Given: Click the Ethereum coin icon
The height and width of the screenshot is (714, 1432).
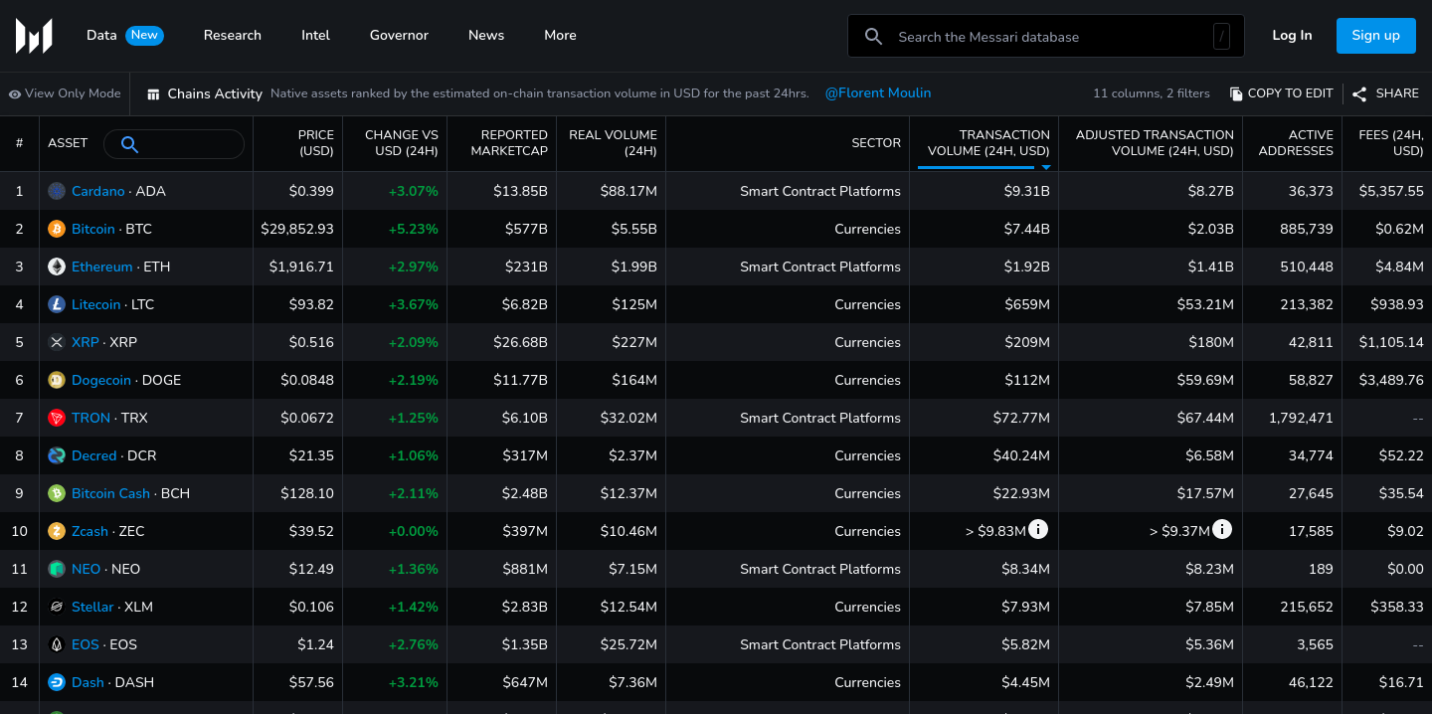Looking at the screenshot, I should pos(57,267).
